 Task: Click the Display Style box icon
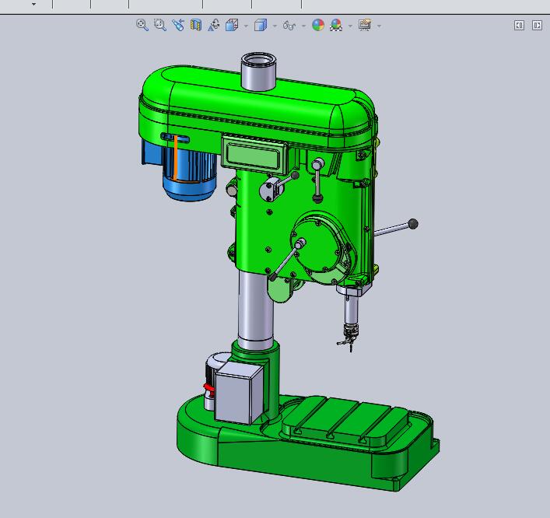[261, 25]
